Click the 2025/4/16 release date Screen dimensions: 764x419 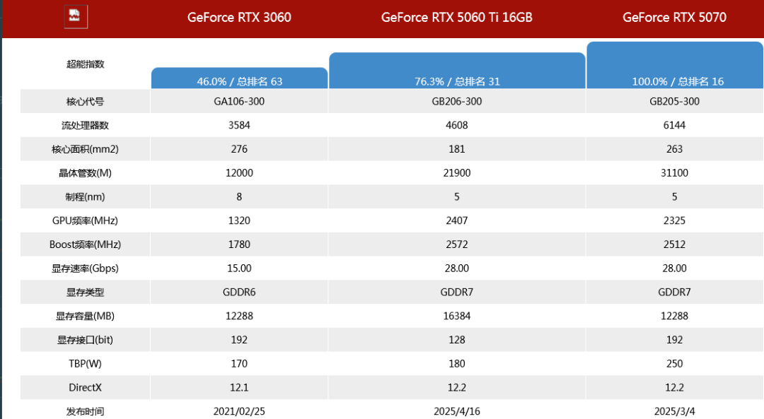pos(456,411)
